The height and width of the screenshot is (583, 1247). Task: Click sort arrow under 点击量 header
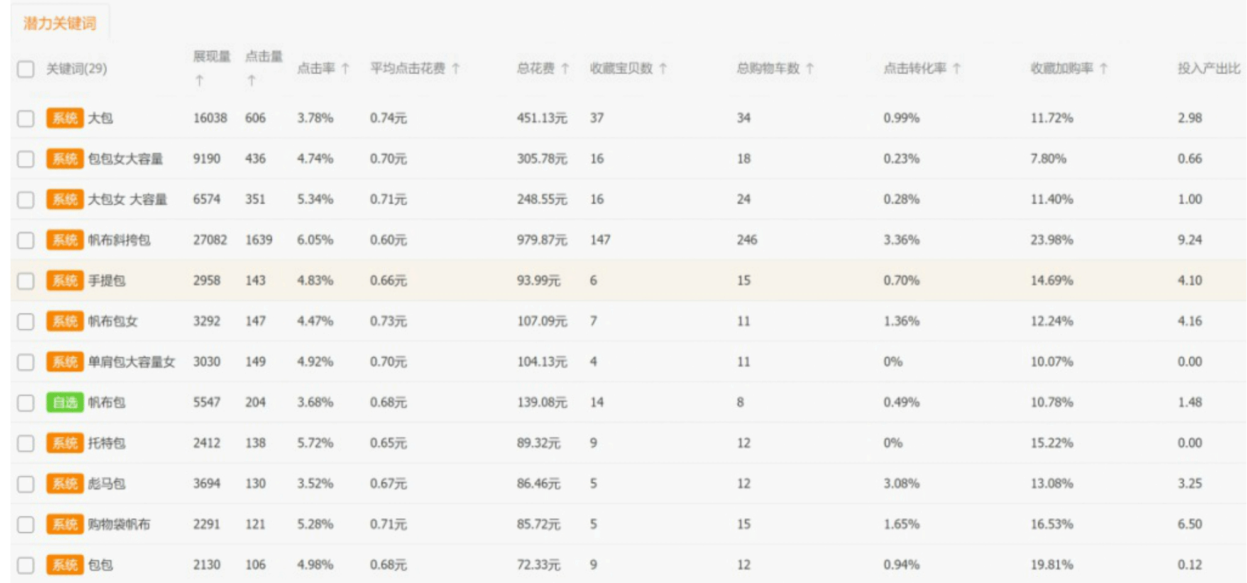tap(251, 80)
